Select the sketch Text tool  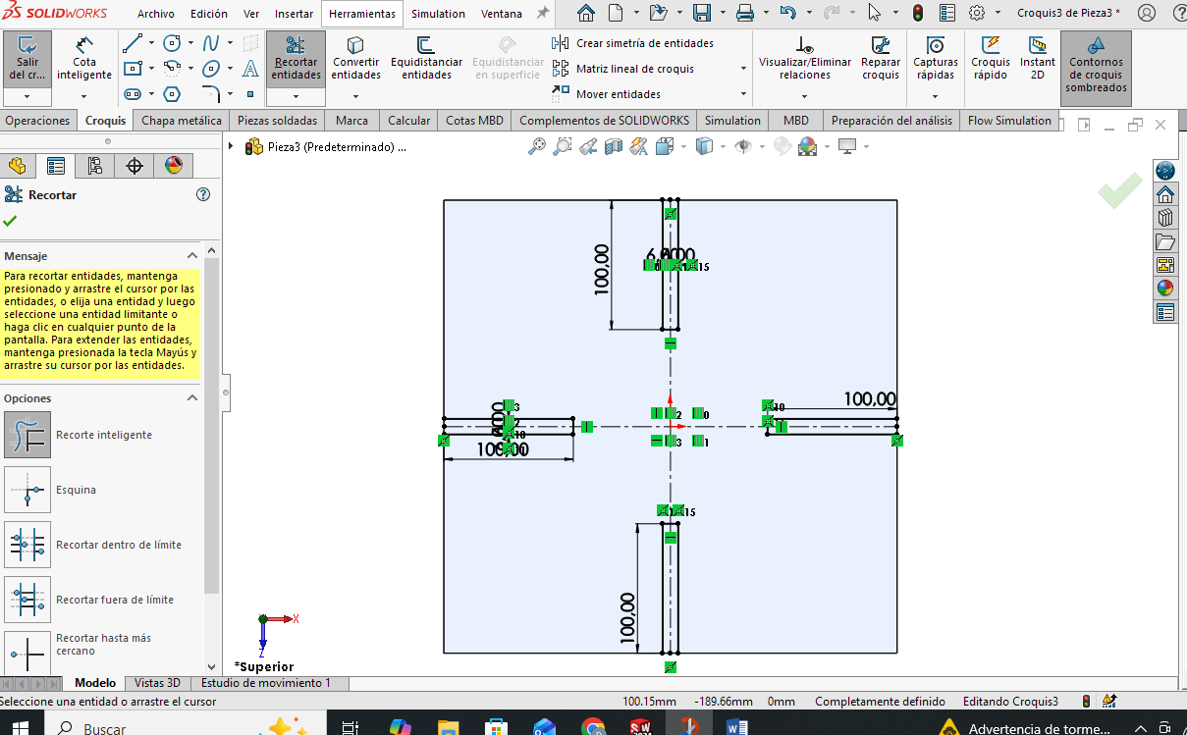(x=250, y=70)
